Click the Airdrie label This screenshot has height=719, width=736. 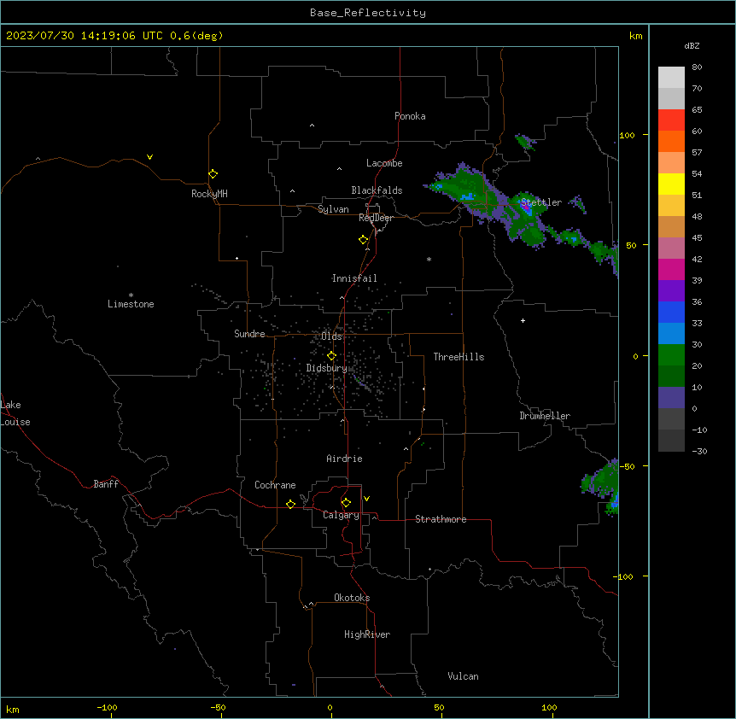[x=344, y=459]
